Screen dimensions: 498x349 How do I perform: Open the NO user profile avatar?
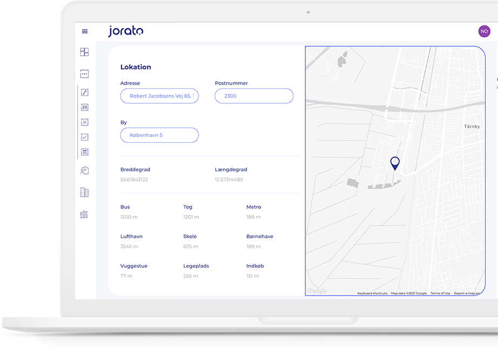pos(484,31)
